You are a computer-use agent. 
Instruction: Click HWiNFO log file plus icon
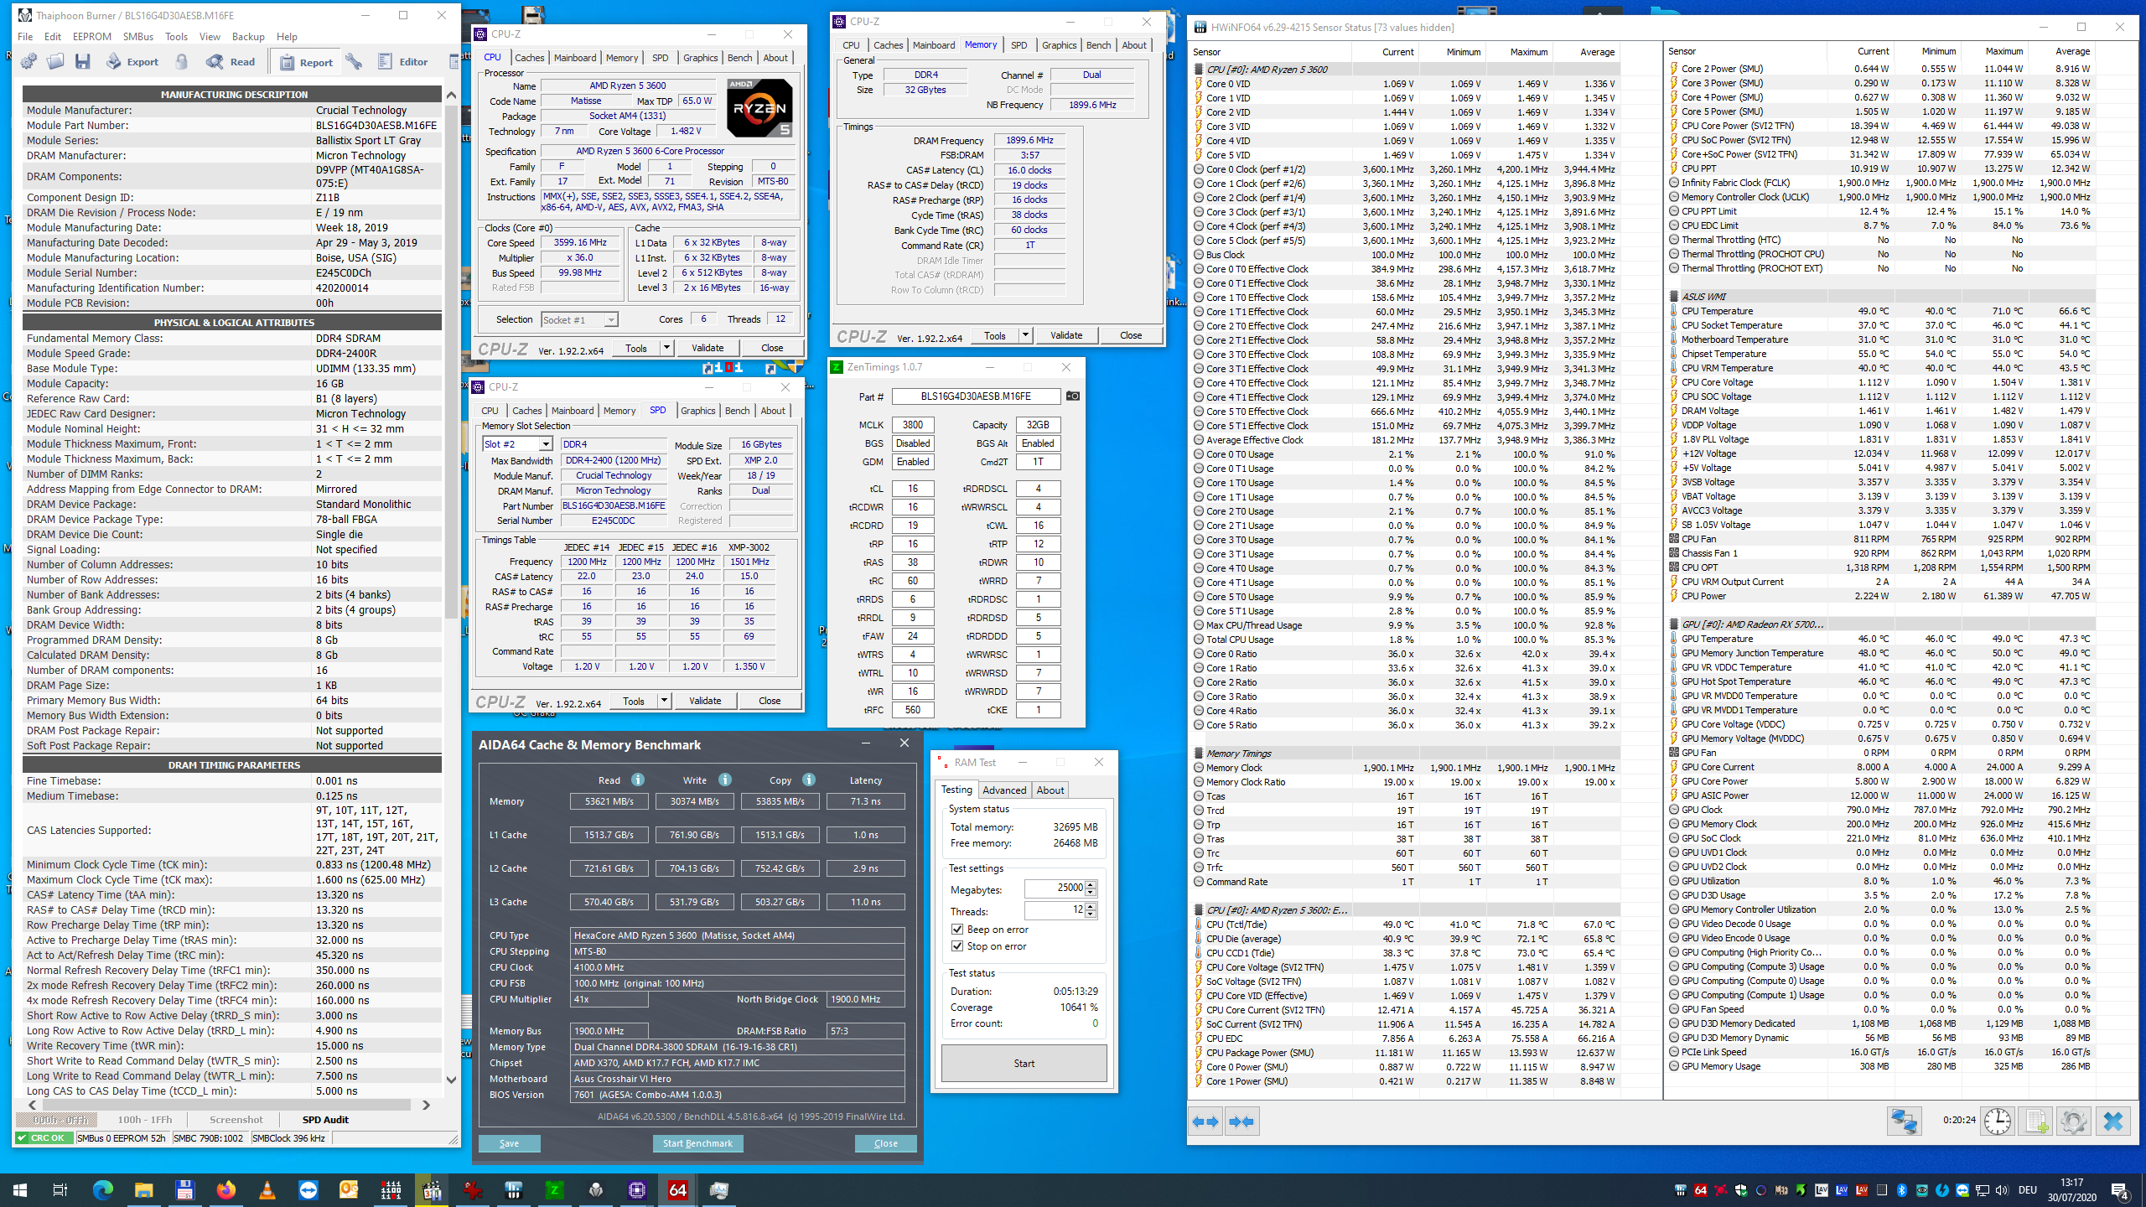(x=2035, y=1121)
